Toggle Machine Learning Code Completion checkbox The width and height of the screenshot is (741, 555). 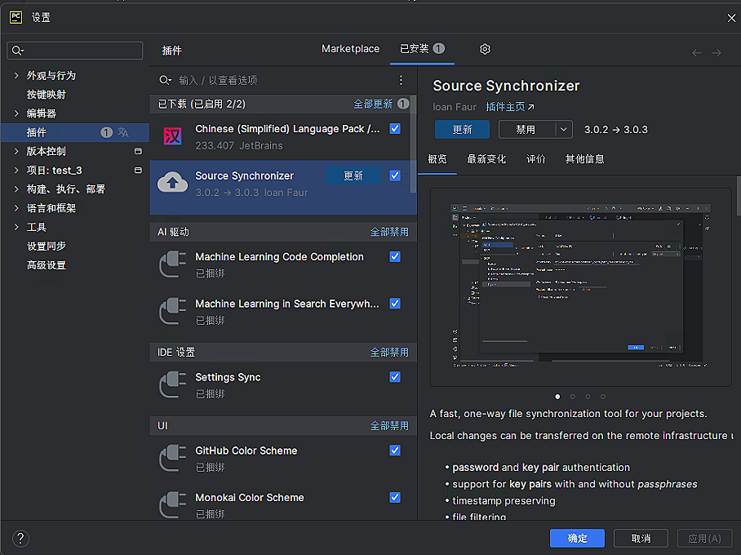point(395,257)
